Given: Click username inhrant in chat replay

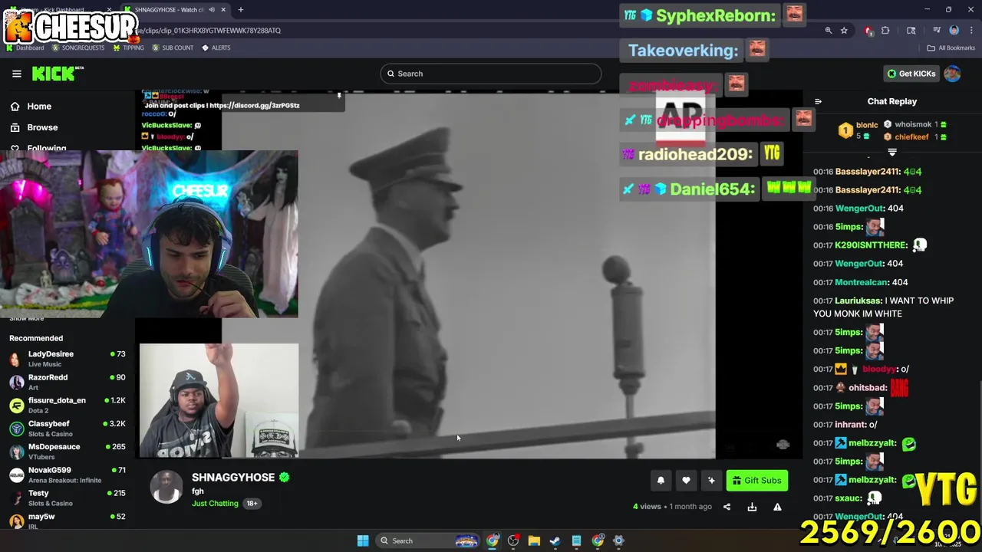Looking at the screenshot, I should [x=850, y=425].
